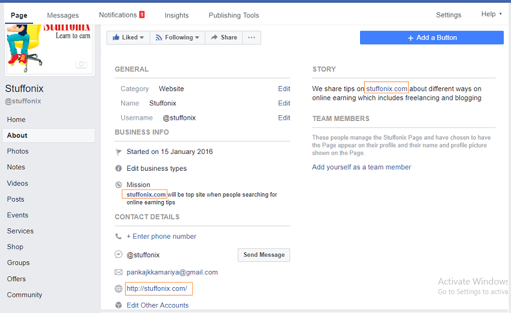Click the cube icon beside Other Accounts
Viewport: 511px width, 313px height.
pos(119,305)
